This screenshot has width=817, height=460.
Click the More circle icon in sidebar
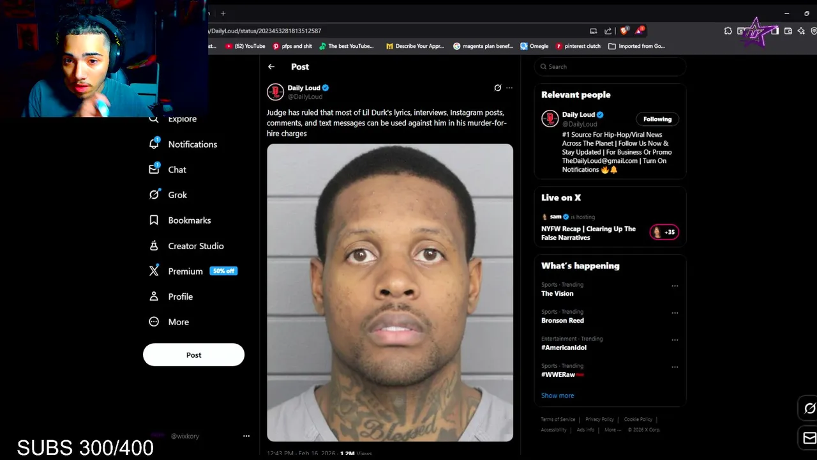coord(154,322)
